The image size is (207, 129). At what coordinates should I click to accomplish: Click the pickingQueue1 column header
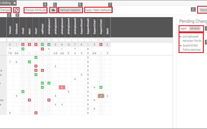point(49,27)
